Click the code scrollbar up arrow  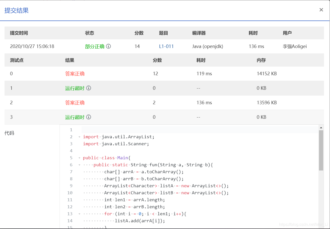[321, 127]
